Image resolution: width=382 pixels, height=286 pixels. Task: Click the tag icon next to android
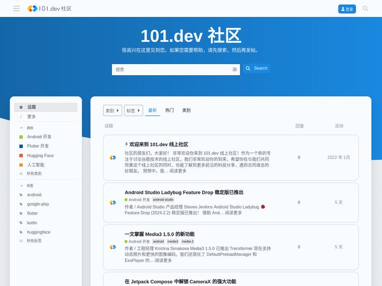click(21, 195)
